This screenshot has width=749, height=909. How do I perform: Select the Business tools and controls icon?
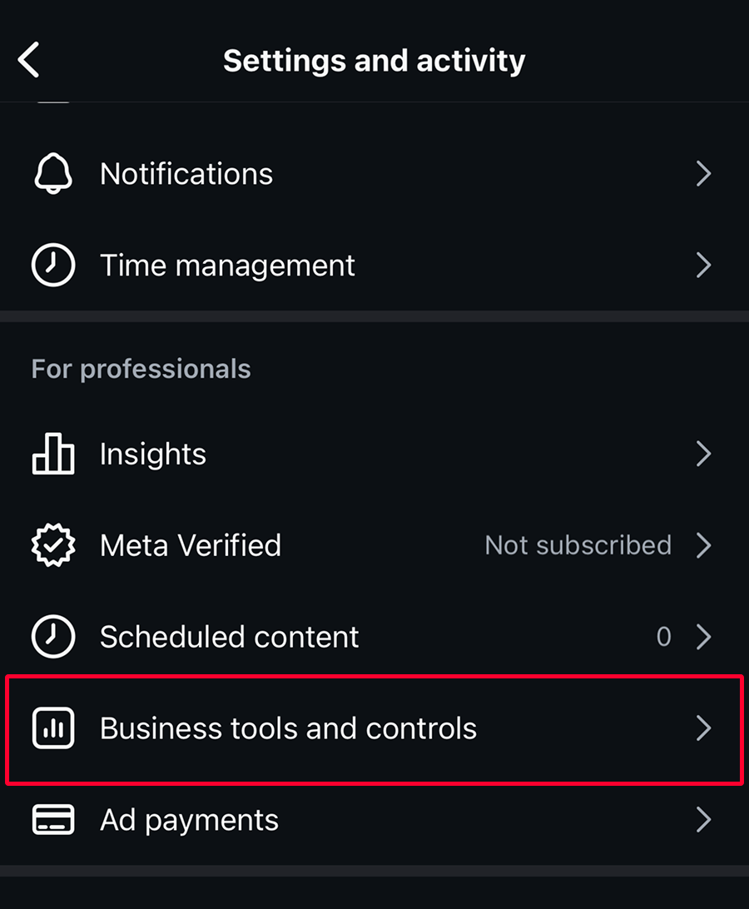click(52, 728)
